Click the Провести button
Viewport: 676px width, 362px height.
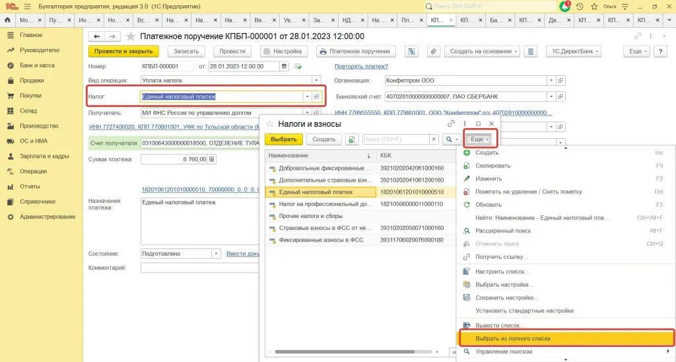tap(232, 52)
